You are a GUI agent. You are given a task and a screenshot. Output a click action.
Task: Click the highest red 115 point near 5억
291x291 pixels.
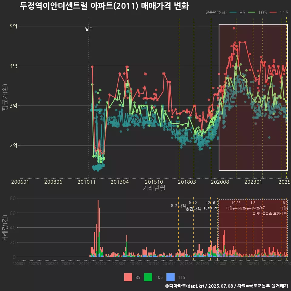(234, 28)
